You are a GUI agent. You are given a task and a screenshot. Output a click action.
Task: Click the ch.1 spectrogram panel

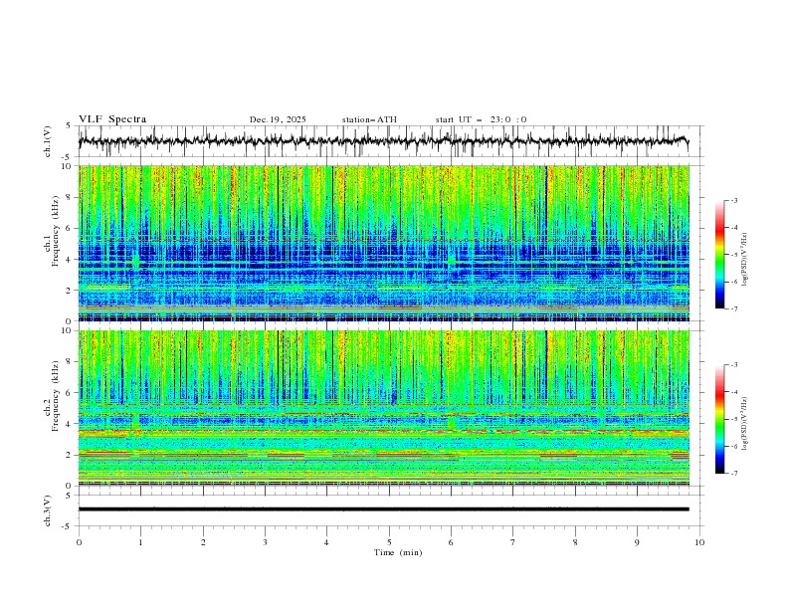pos(383,243)
